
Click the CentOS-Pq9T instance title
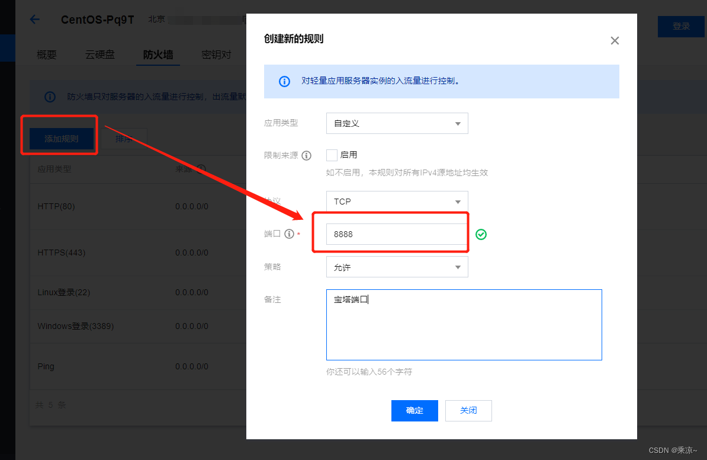(97, 20)
